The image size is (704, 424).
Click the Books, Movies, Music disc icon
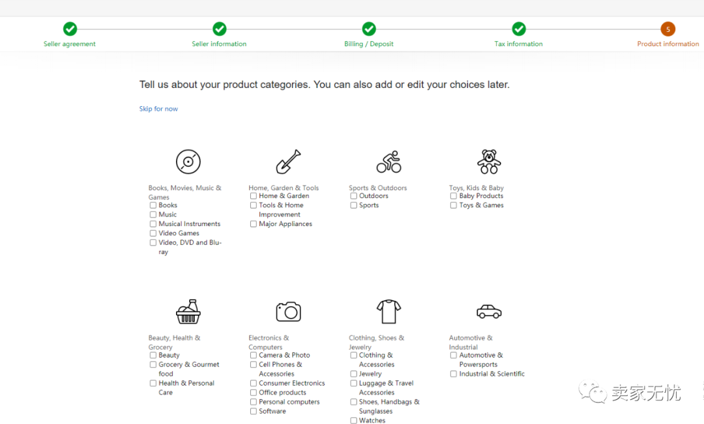188,162
